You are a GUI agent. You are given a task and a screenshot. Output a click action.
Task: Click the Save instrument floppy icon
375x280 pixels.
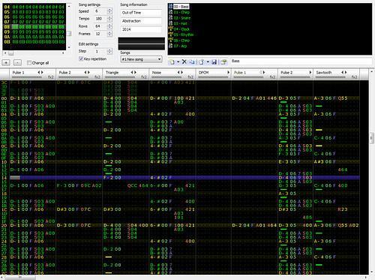[214, 62]
